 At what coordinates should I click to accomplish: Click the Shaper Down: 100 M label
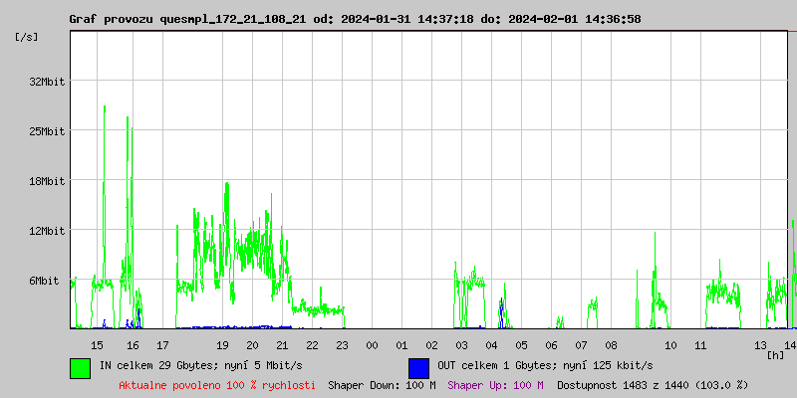click(382, 384)
